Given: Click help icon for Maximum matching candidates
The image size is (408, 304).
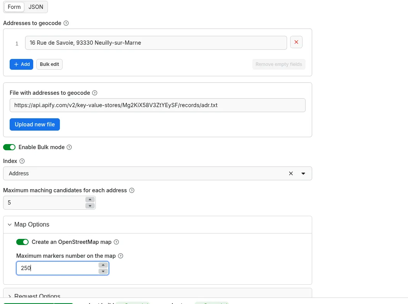Looking at the screenshot, I should pos(132,190).
